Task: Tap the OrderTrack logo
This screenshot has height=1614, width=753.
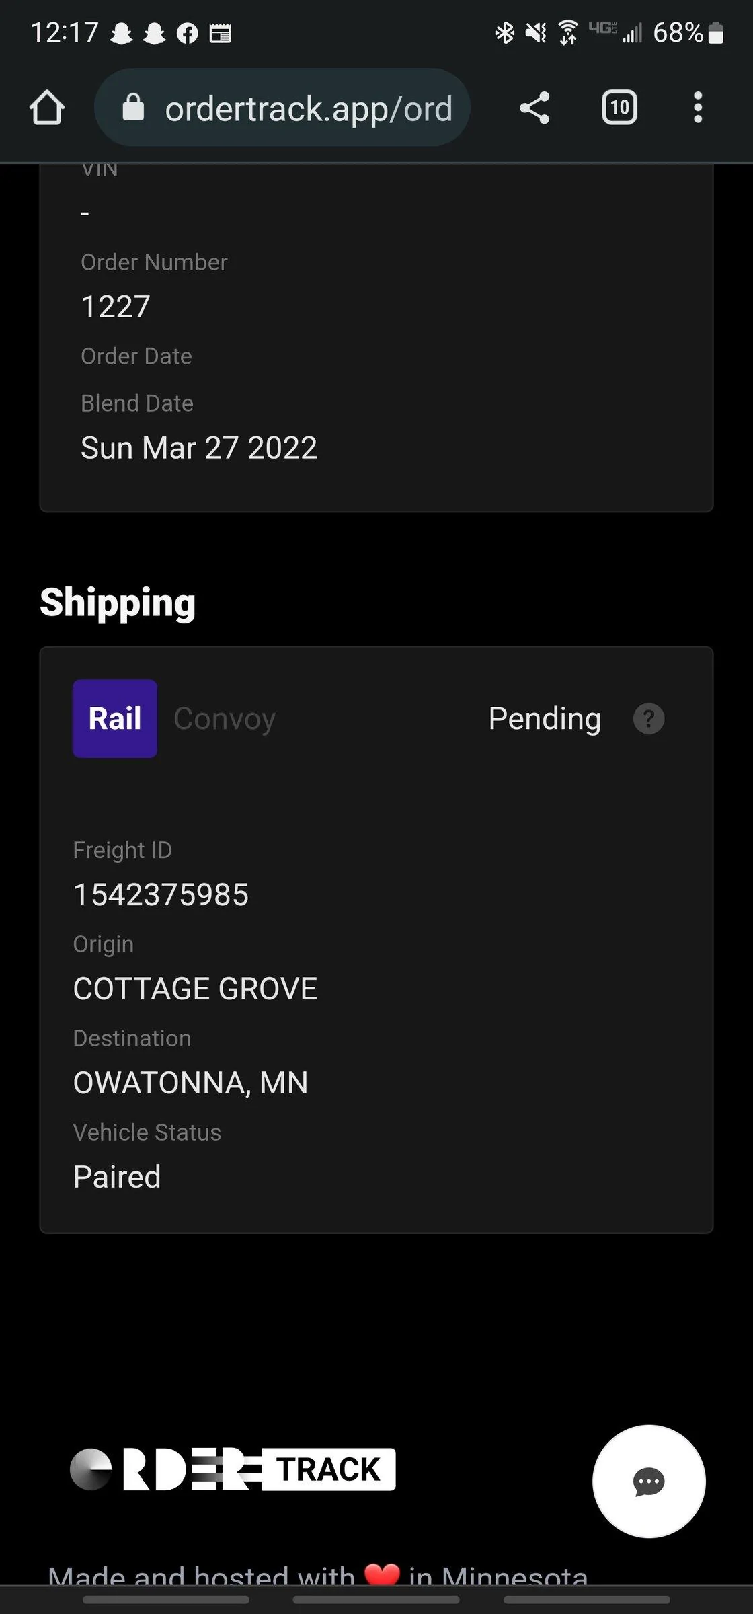Action: tap(233, 1469)
